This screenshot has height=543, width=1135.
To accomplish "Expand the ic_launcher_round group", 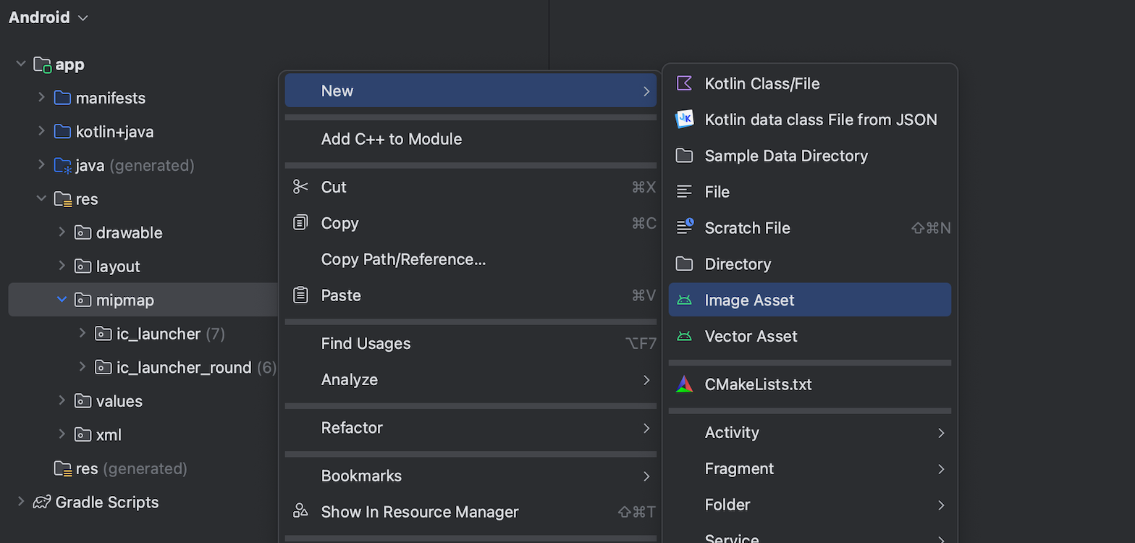I will [83, 367].
